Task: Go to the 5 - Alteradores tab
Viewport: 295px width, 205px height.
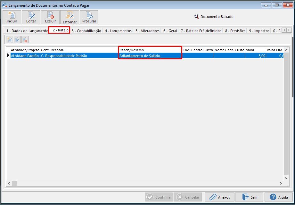Action: [147, 31]
